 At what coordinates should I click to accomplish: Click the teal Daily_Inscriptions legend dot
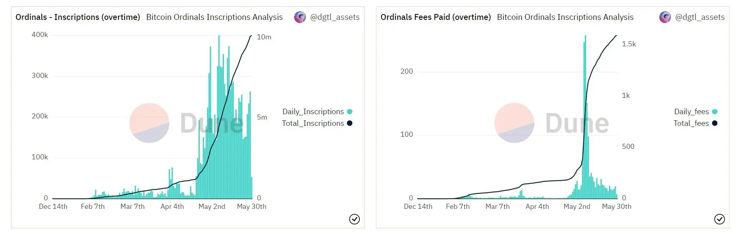[350, 112]
